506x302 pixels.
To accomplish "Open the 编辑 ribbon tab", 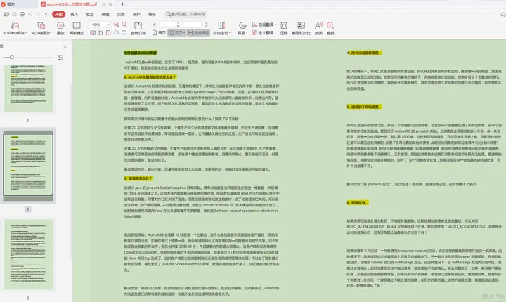I will click(x=105, y=14).
